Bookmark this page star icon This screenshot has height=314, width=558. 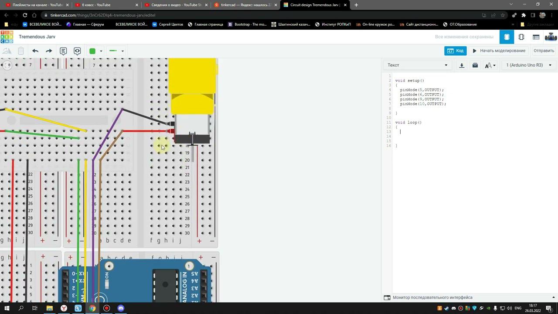tap(503, 15)
